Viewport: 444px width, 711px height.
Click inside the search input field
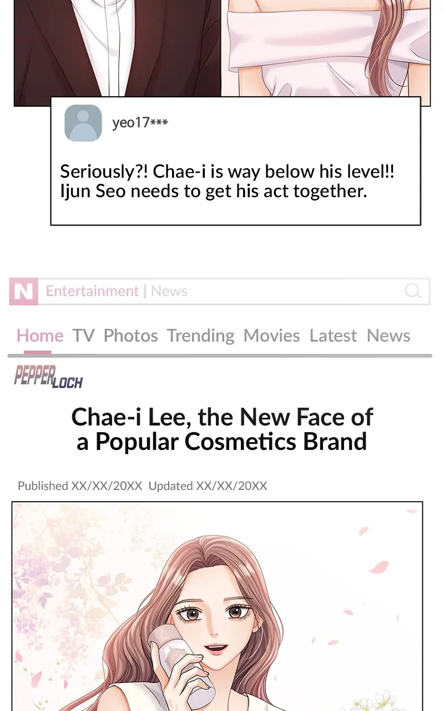[233, 292]
